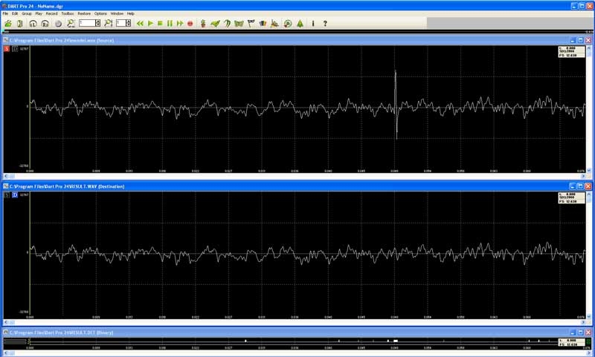Click the large detection marker in Binary window
Viewport: 595px width, 357px height.
(x=396, y=341)
